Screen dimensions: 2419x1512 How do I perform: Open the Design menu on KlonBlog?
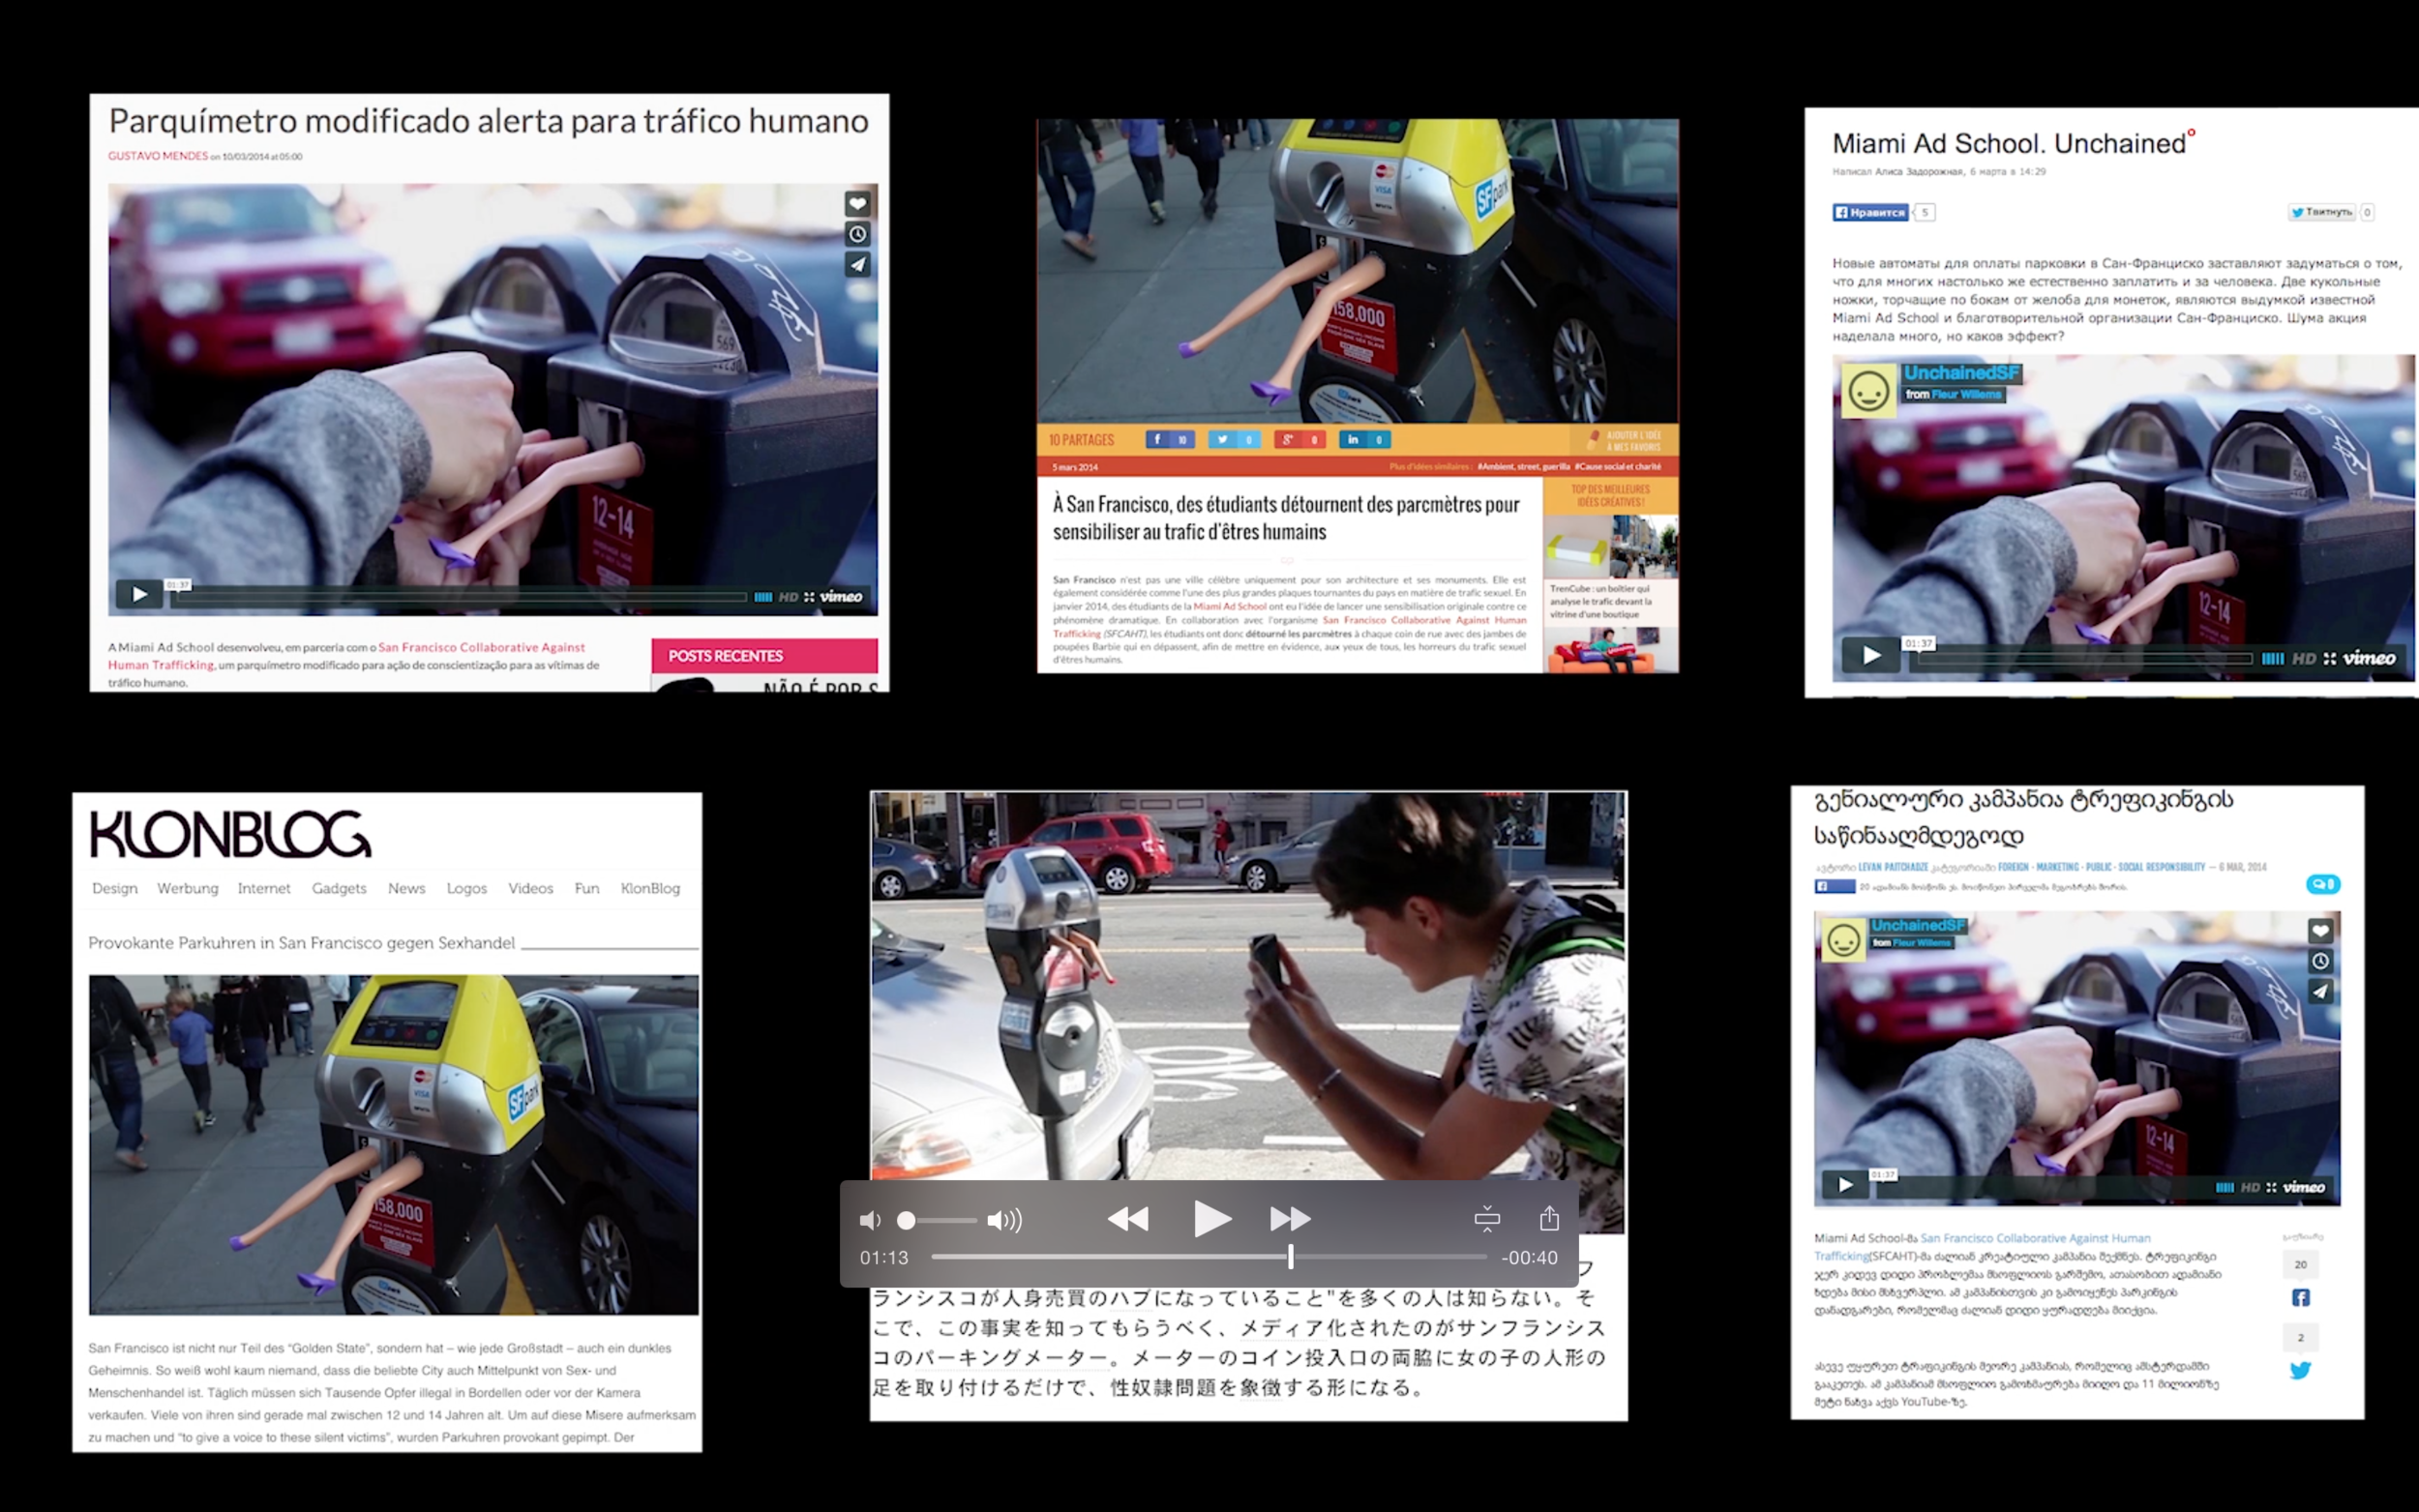coord(115,888)
